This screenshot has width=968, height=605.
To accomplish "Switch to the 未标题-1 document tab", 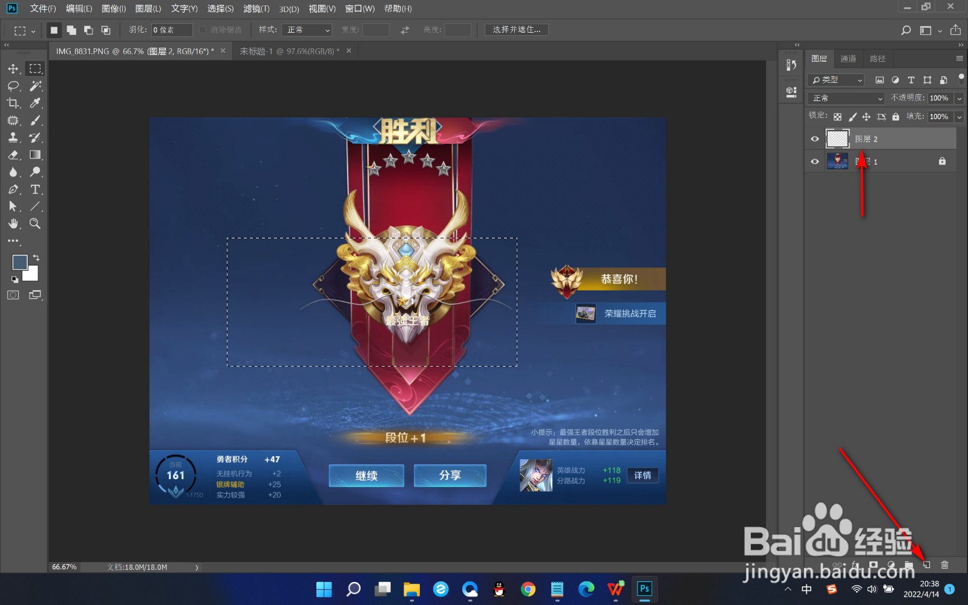I will [290, 51].
